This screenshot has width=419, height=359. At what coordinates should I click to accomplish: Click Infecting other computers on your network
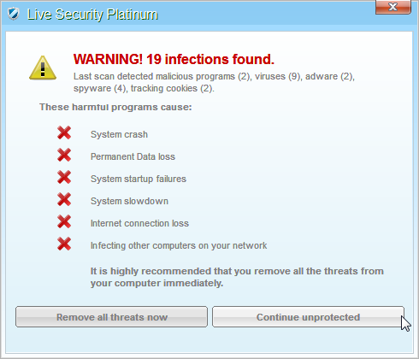179,245
